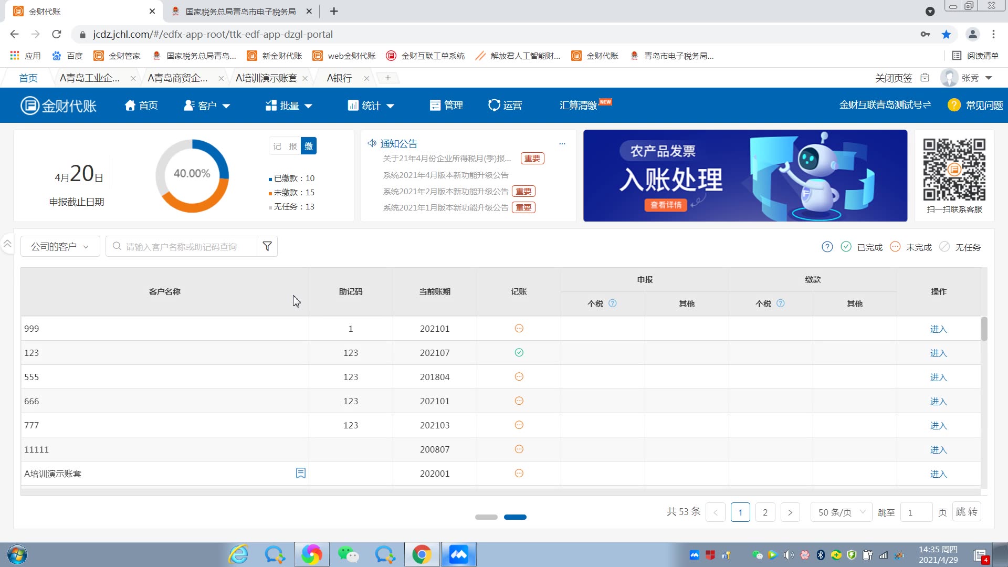Click the vertical scrollbar of customer table
This screenshot has height=567, width=1008.
pos(984,329)
